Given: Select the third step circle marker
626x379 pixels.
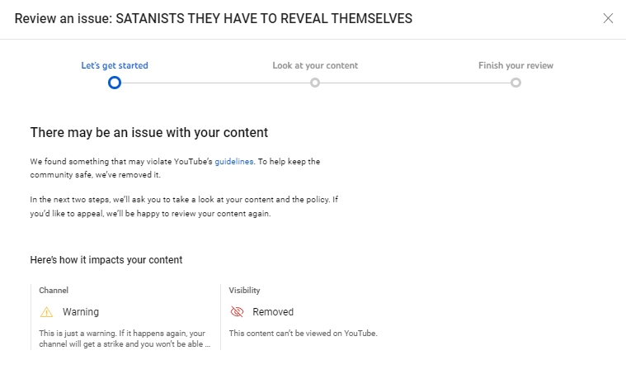Looking at the screenshot, I should 515,83.
